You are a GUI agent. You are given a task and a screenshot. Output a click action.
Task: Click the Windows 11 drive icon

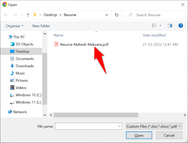point(12,103)
